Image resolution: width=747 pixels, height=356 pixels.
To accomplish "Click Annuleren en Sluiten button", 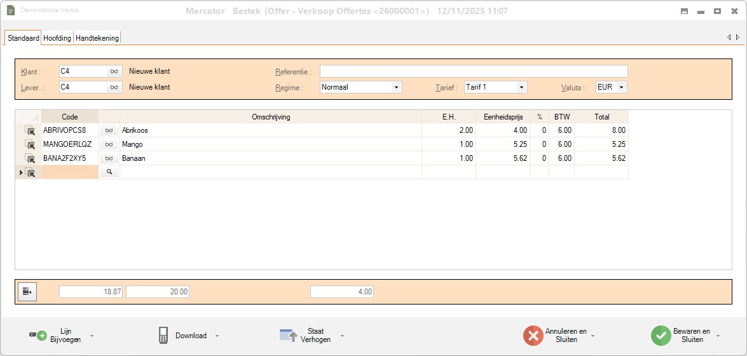I will point(555,336).
